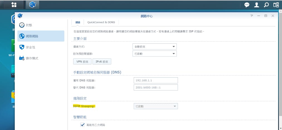Expand the 連線方式 dropdown
Viewport: 282px width, 130px height.
tap(155, 46)
